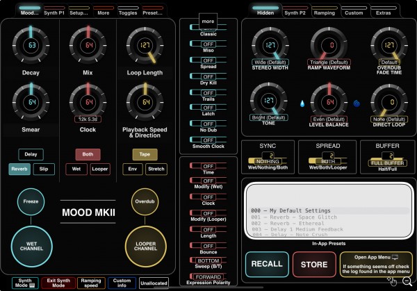This screenshot has height=291, width=417.
Task: Open the More tab
Action: [x=104, y=11]
